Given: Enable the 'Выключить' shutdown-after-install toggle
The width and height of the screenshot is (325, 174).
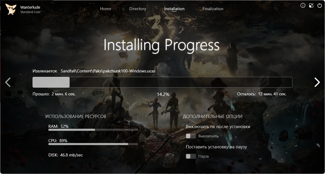Looking at the screenshot, I should (191, 136).
